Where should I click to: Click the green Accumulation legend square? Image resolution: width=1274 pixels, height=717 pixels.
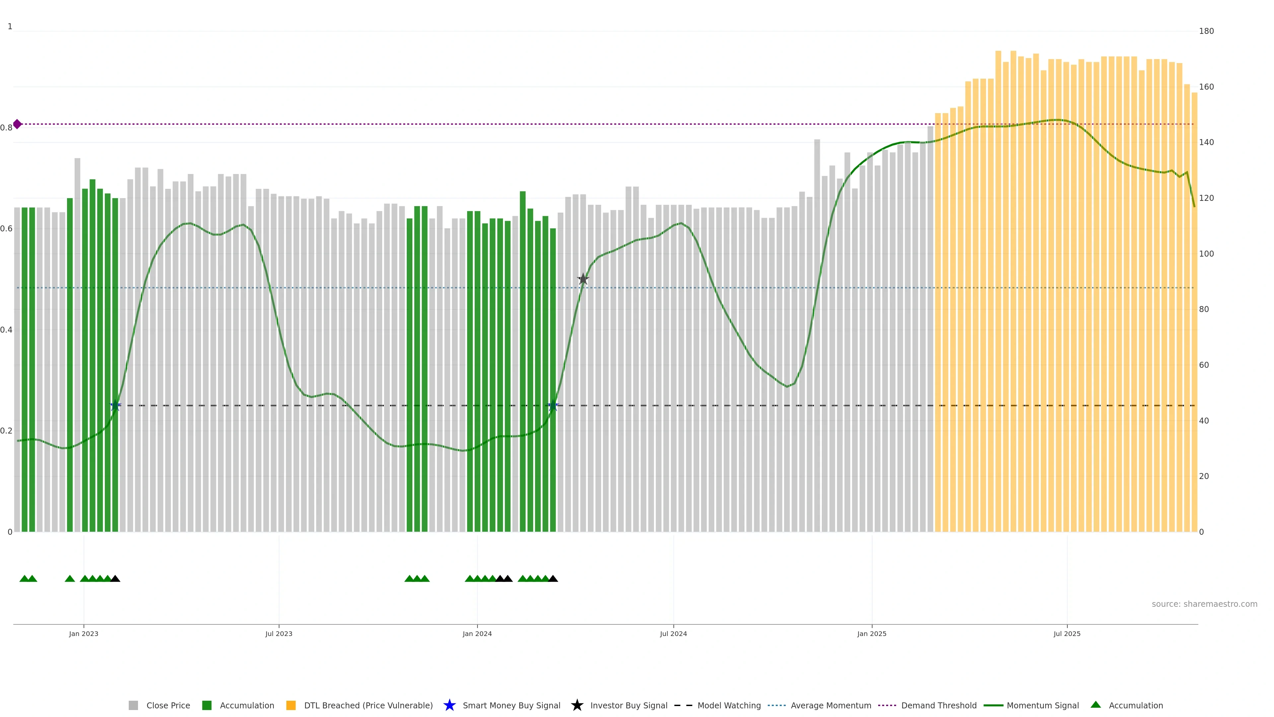pyautogui.click(x=207, y=705)
